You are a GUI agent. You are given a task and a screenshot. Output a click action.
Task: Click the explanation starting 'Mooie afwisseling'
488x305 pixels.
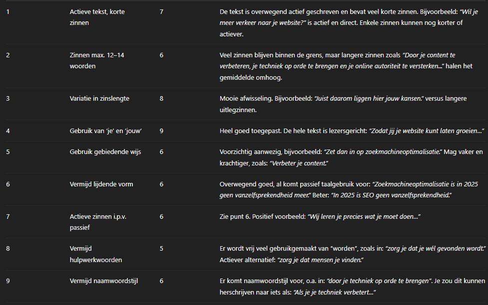330,104
